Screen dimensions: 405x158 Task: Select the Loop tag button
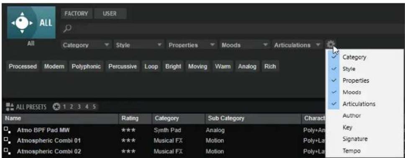151,66
